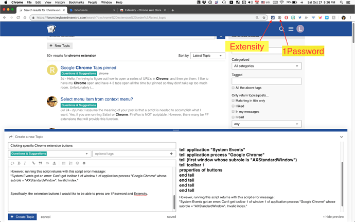Viewport: 355px width, 222px height.
Task: Open the Chrome Window menu
Action: pyautogui.click(x=106, y=2)
